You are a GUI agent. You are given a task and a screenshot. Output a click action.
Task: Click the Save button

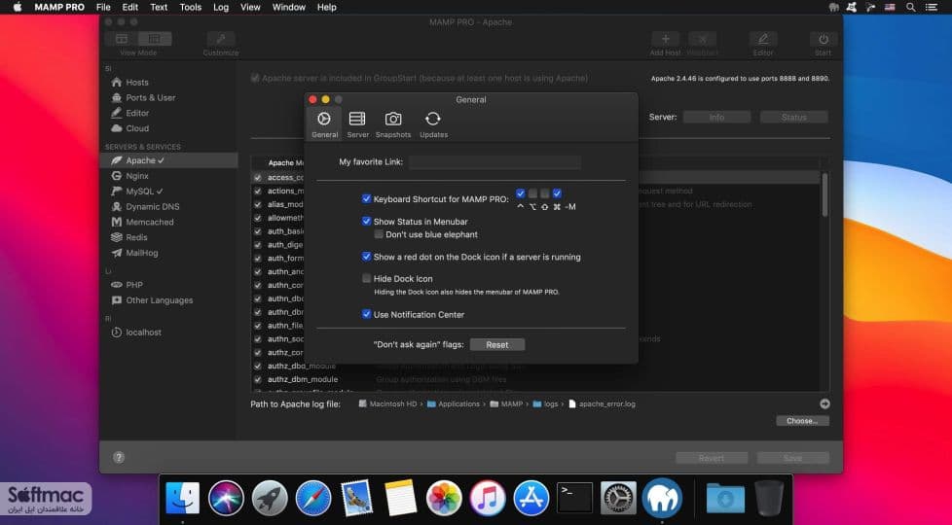pos(792,458)
